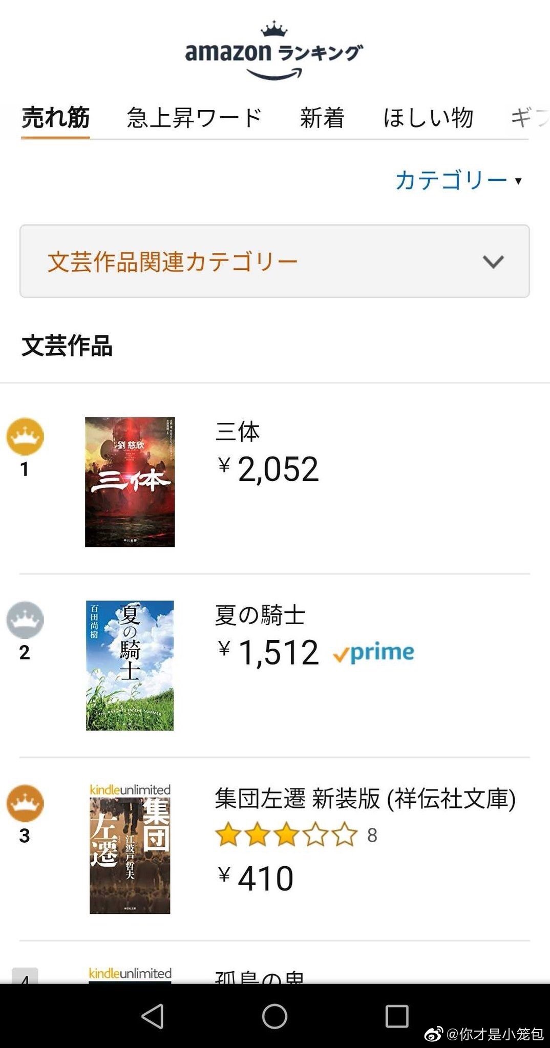This screenshot has width=550, height=1048.
Task: Switch to the 急上昇ワード tab
Action: tap(194, 118)
